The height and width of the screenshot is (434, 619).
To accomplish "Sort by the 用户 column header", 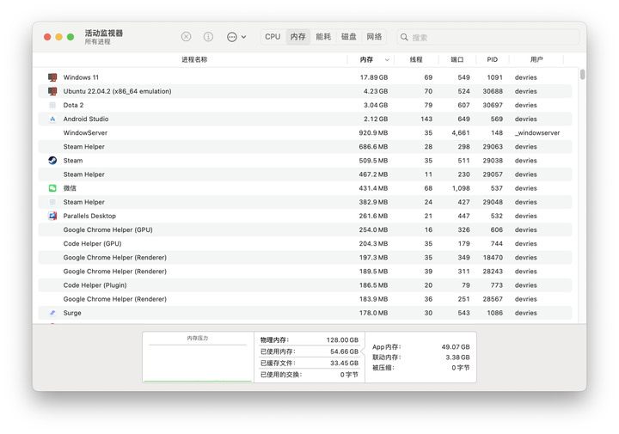I will [x=536, y=59].
